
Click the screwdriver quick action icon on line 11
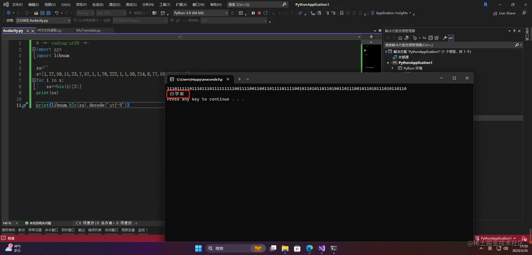point(25,105)
